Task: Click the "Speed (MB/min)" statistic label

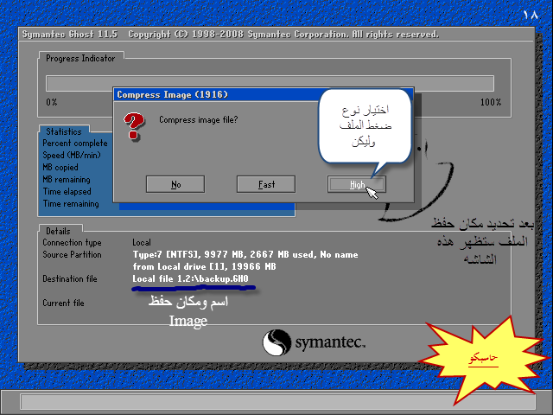Action: tap(72, 156)
